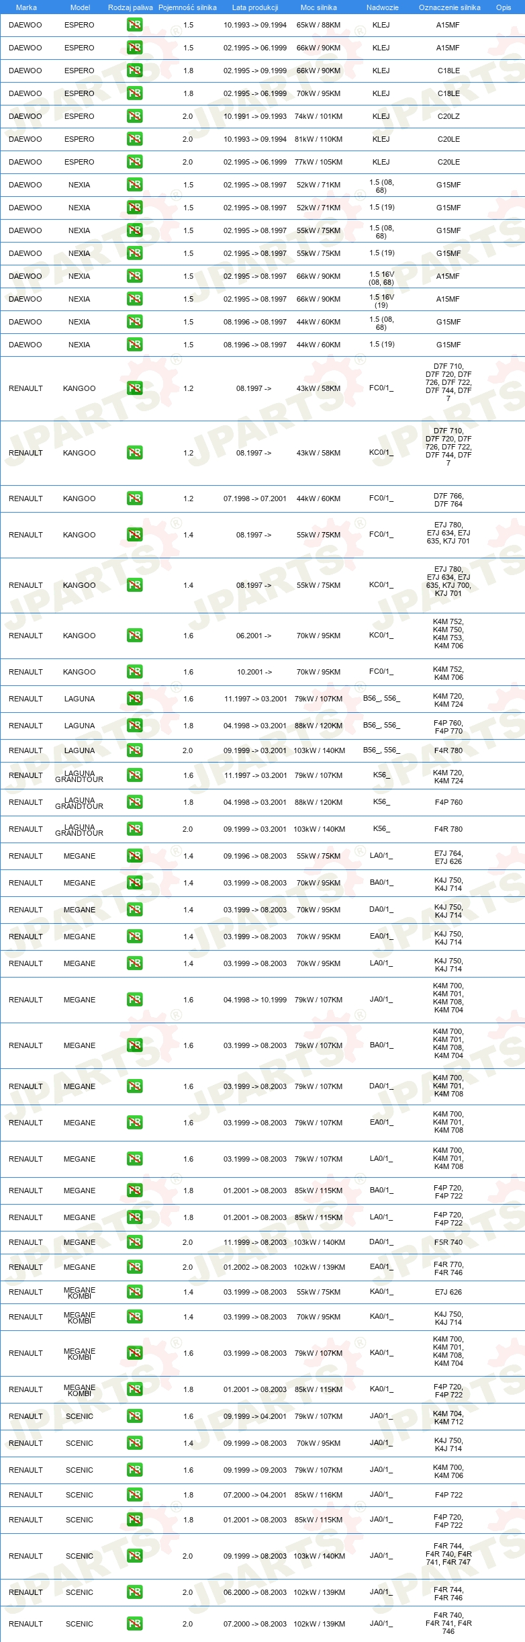The width and height of the screenshot is (525, 1642).
Task: Select the F4P 760, F4P 770 engine cell
Action: point(448,727)
